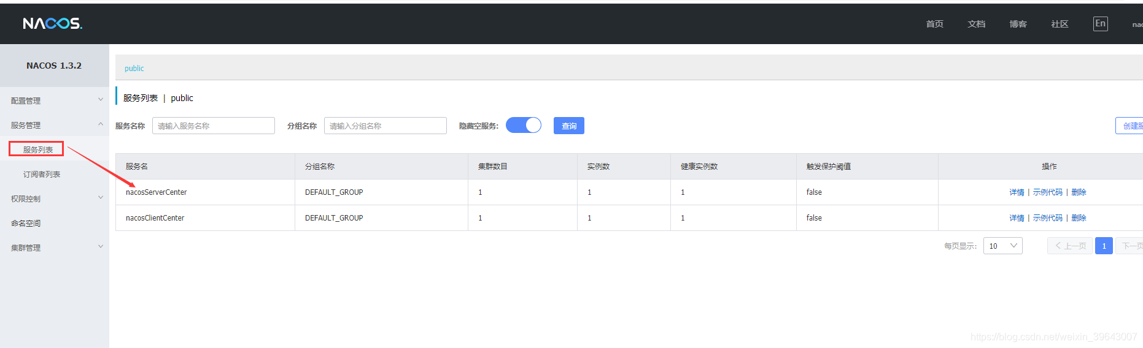Open 文档 in top navigation
The image size is (1143, 348).
[977, 24]
